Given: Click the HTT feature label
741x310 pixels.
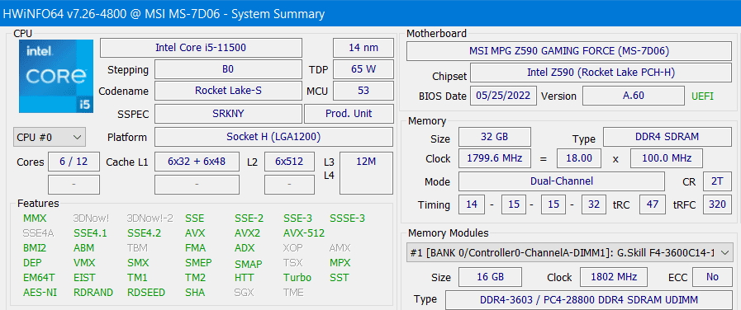Looking at the screenshot, I should coord(244,278).
